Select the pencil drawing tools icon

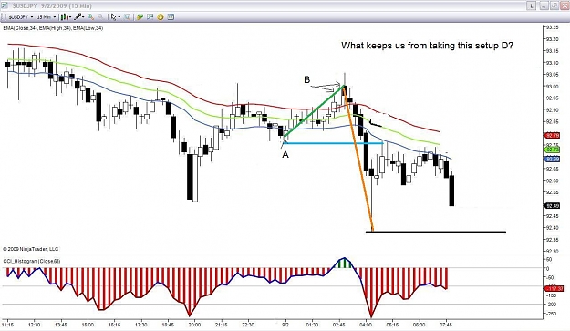[x=78, y=17]
